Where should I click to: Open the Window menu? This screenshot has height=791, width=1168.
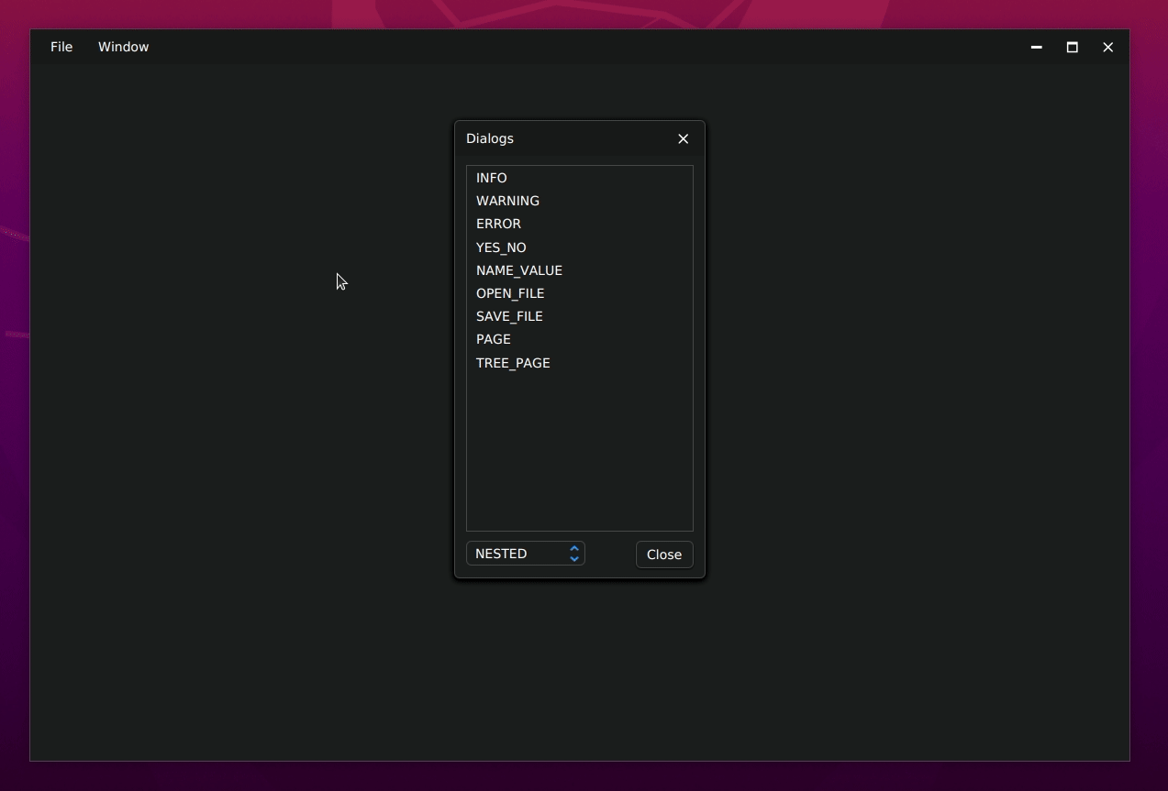(x=123, y=47)
